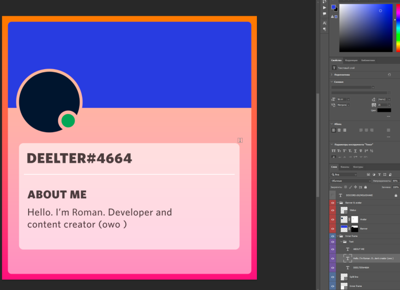Image resolution: width=400 pixels, height=290 pixels.
Task: Lock layer position icon
Action: pyautogui.click(x=355, y=187)
